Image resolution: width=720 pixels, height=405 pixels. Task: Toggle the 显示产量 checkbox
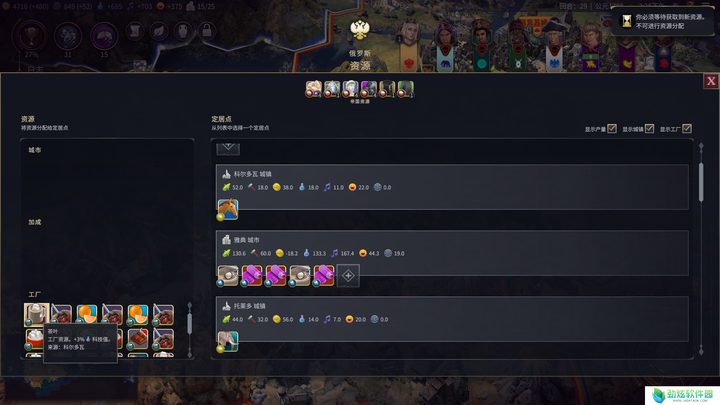click(612, 129)
